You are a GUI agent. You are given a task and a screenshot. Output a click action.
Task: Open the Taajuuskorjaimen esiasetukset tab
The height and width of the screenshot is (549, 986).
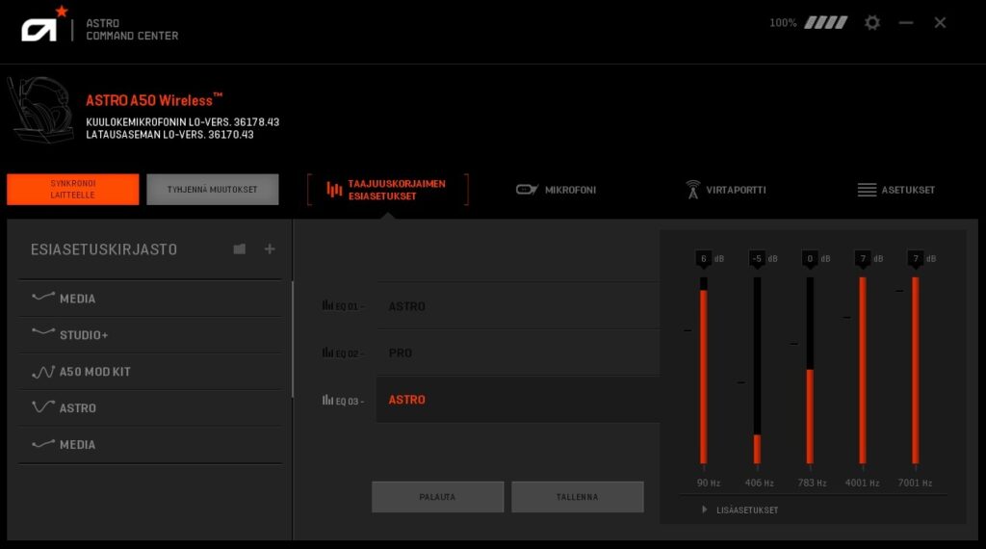(388, 190)
